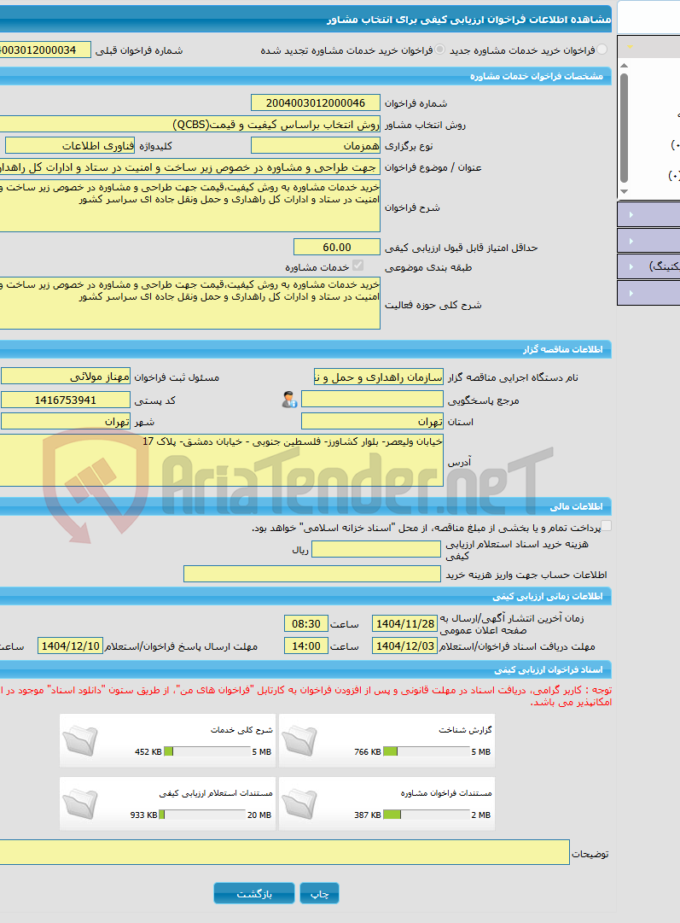The image size is (680, 923).
Task: Click the هزینه خرید اسناد ریال field
Action: [376, 549]
